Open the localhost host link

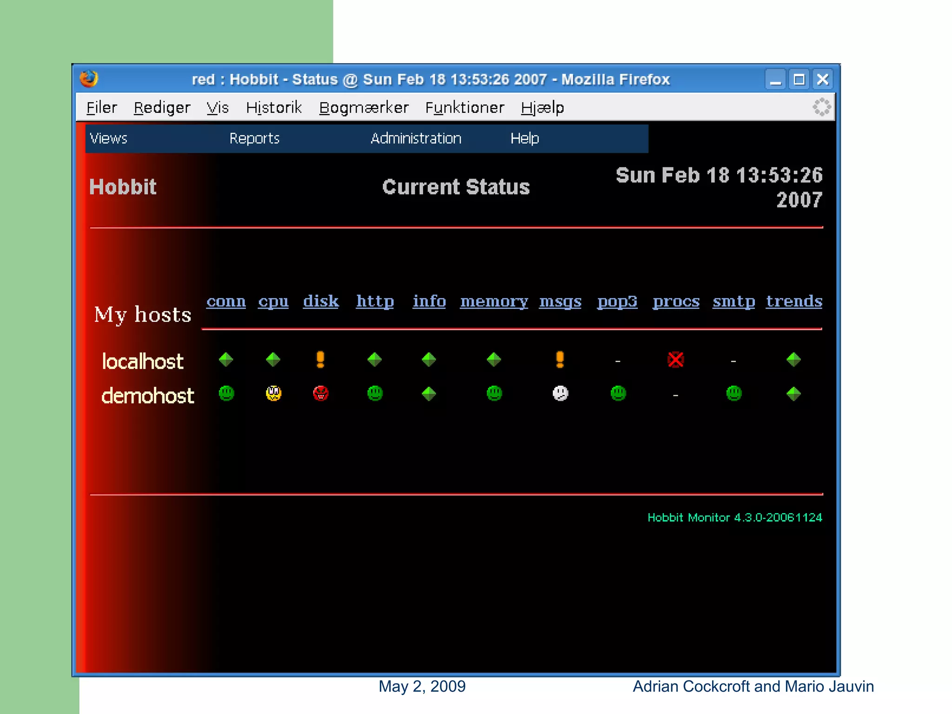point(143,361)
